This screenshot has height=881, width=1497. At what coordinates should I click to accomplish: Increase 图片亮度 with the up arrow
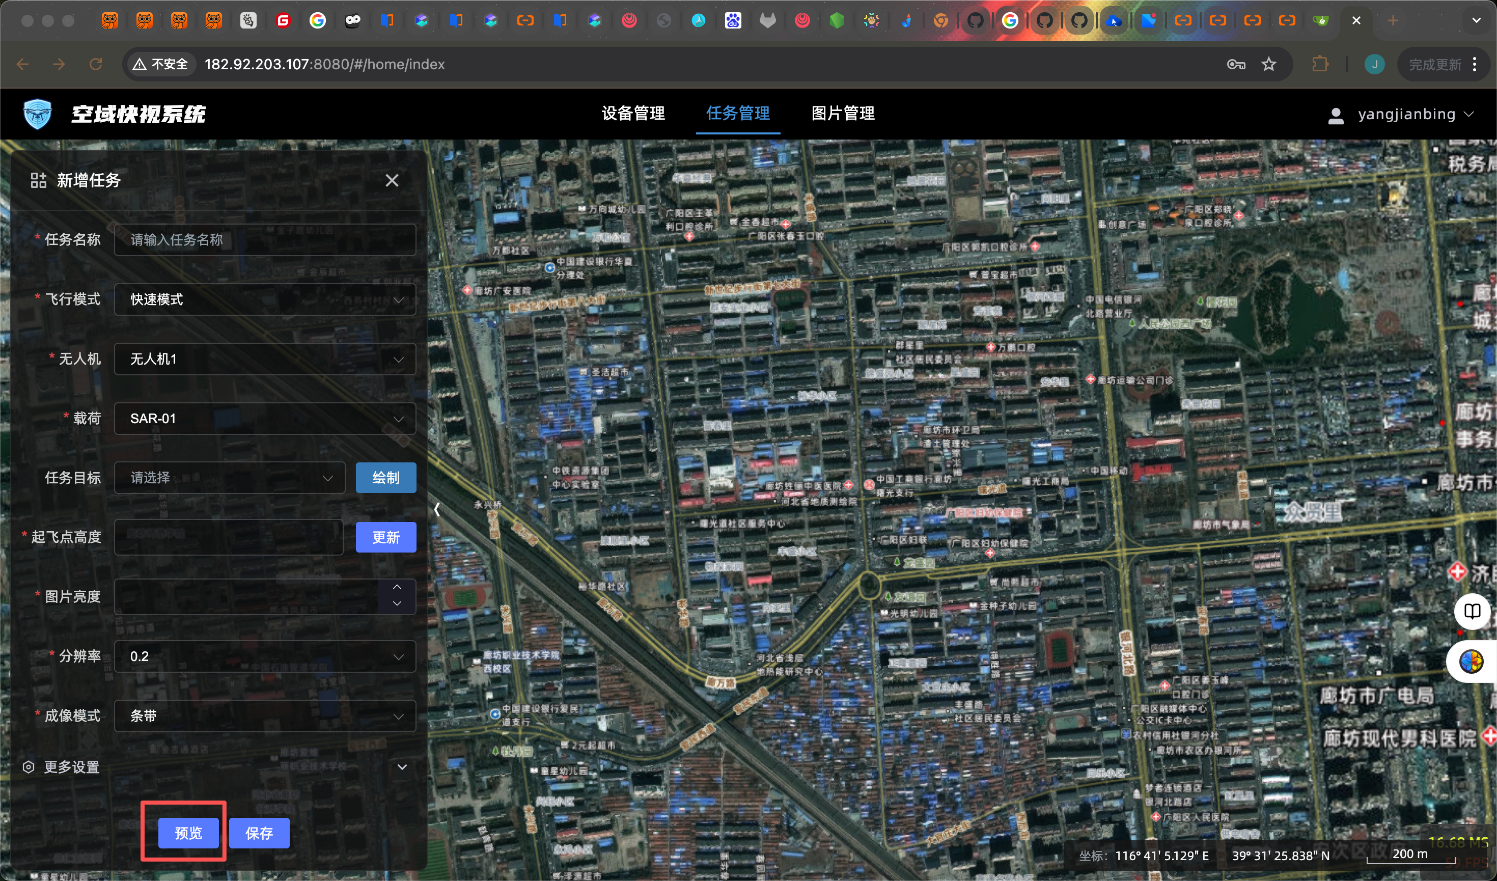pyautogui.click(x=397, y=588)
